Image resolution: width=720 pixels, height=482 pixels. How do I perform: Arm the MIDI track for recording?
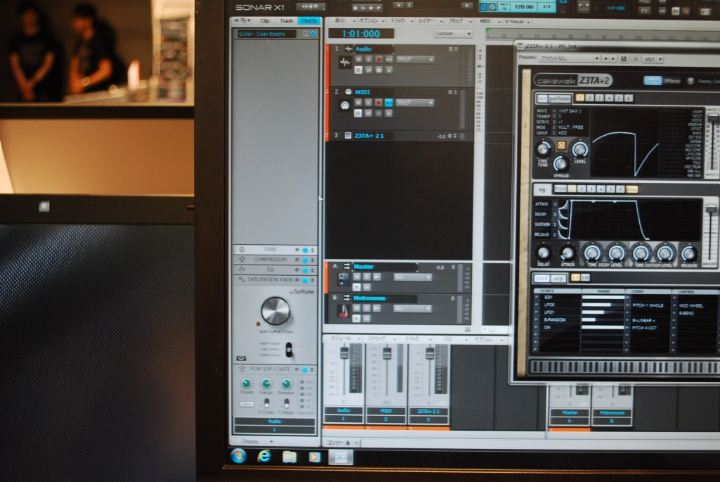378,103
